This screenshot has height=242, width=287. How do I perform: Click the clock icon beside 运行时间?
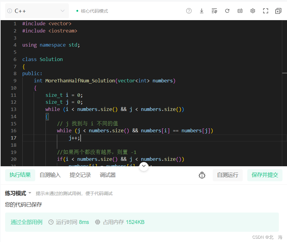coord(51,222)
